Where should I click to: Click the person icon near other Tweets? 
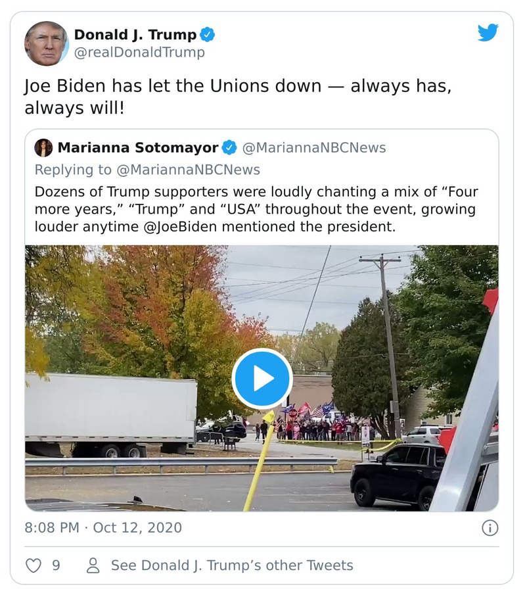94,565
